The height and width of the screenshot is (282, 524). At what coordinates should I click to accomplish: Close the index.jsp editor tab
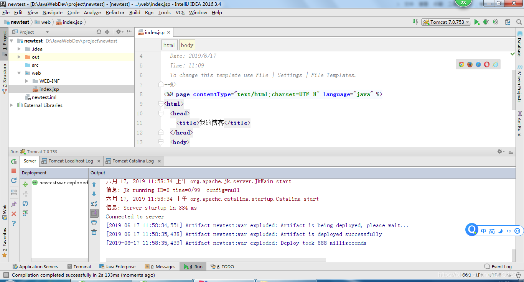[x=168, y=33]
